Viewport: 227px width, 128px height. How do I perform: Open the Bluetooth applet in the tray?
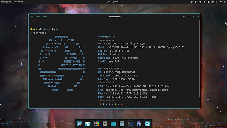209,2
